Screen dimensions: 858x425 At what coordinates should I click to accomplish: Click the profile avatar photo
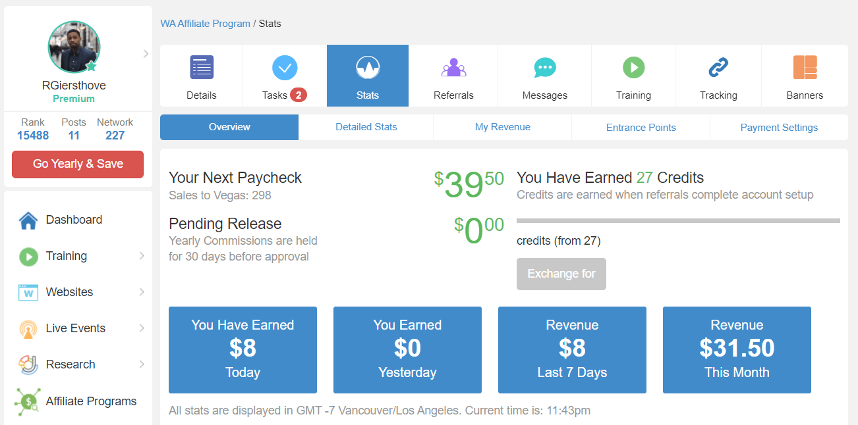(74, 47)
